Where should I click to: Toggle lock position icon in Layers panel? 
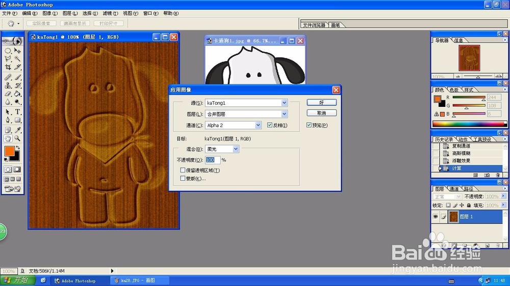click(x=462, y=205)
